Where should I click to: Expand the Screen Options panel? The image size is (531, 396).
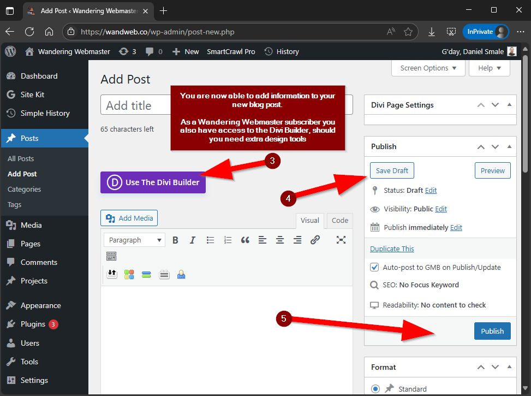tap(428, 68)
